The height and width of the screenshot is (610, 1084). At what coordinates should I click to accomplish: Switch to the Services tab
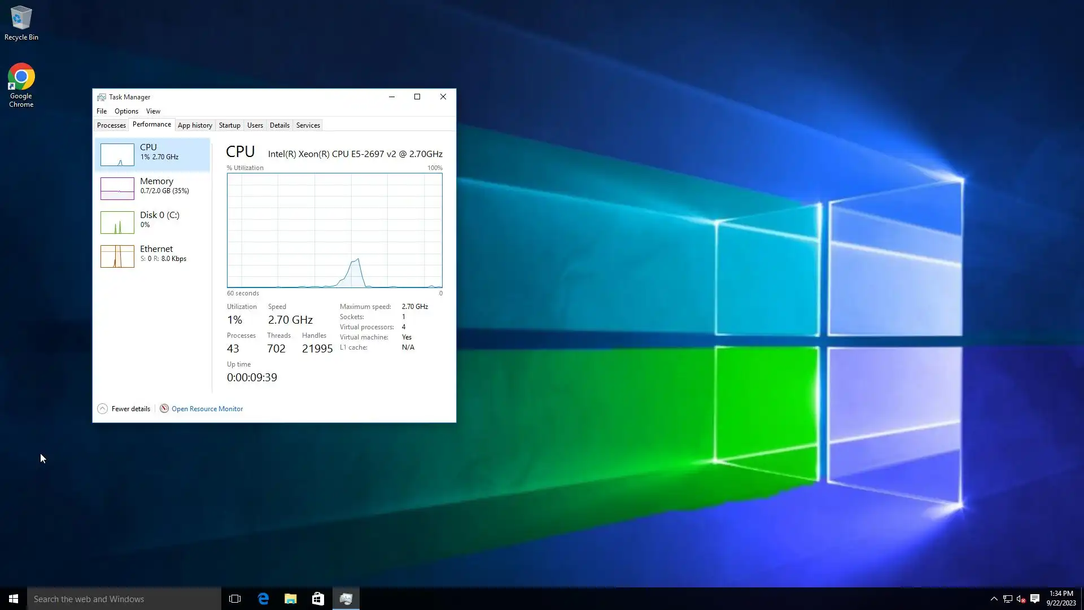pyautogui.click(x=308, y=125)
